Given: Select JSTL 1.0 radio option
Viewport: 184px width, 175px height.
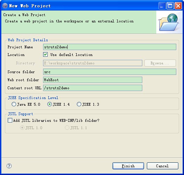Looking at the screenshot, I should click(x=22, y=128).
